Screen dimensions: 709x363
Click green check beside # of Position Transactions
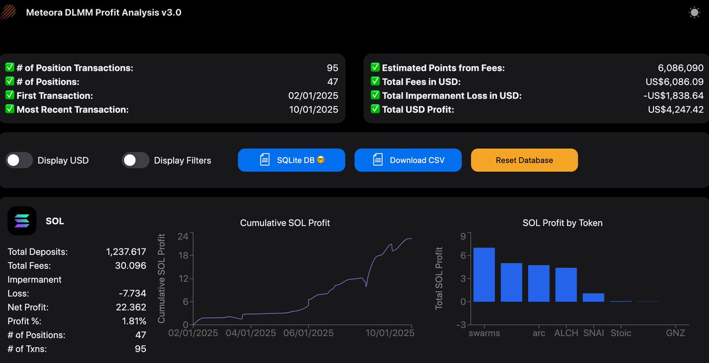[9, 68]
